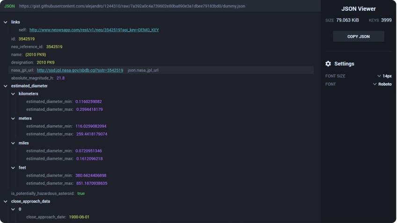Open the Roboto font dropdown
397x223 pixels.
point(382,84)
